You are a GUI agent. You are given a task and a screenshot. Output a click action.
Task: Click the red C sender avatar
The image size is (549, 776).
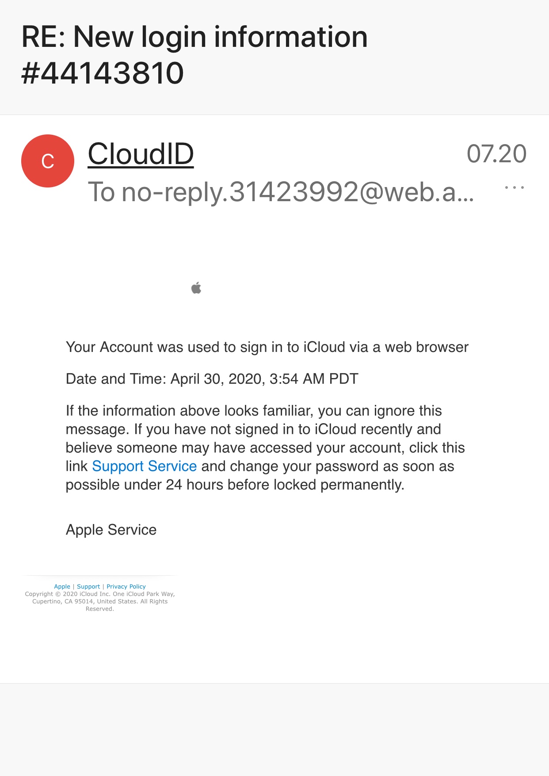[x=48, y=161]
